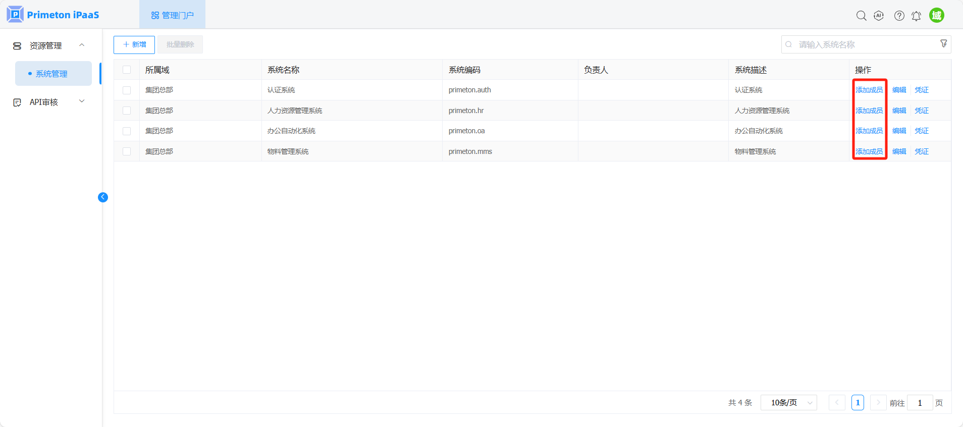Switch to the 管理门户 tab
The width and height of the screenshot is (963, 427).
pos(172,15)
